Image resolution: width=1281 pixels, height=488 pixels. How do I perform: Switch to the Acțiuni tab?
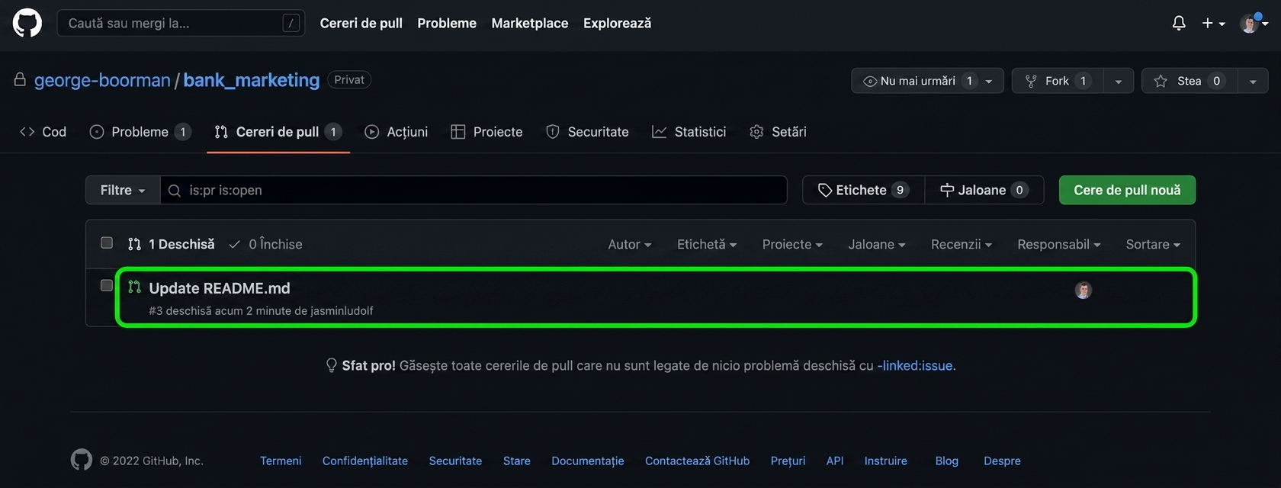(x=396, y=132)
